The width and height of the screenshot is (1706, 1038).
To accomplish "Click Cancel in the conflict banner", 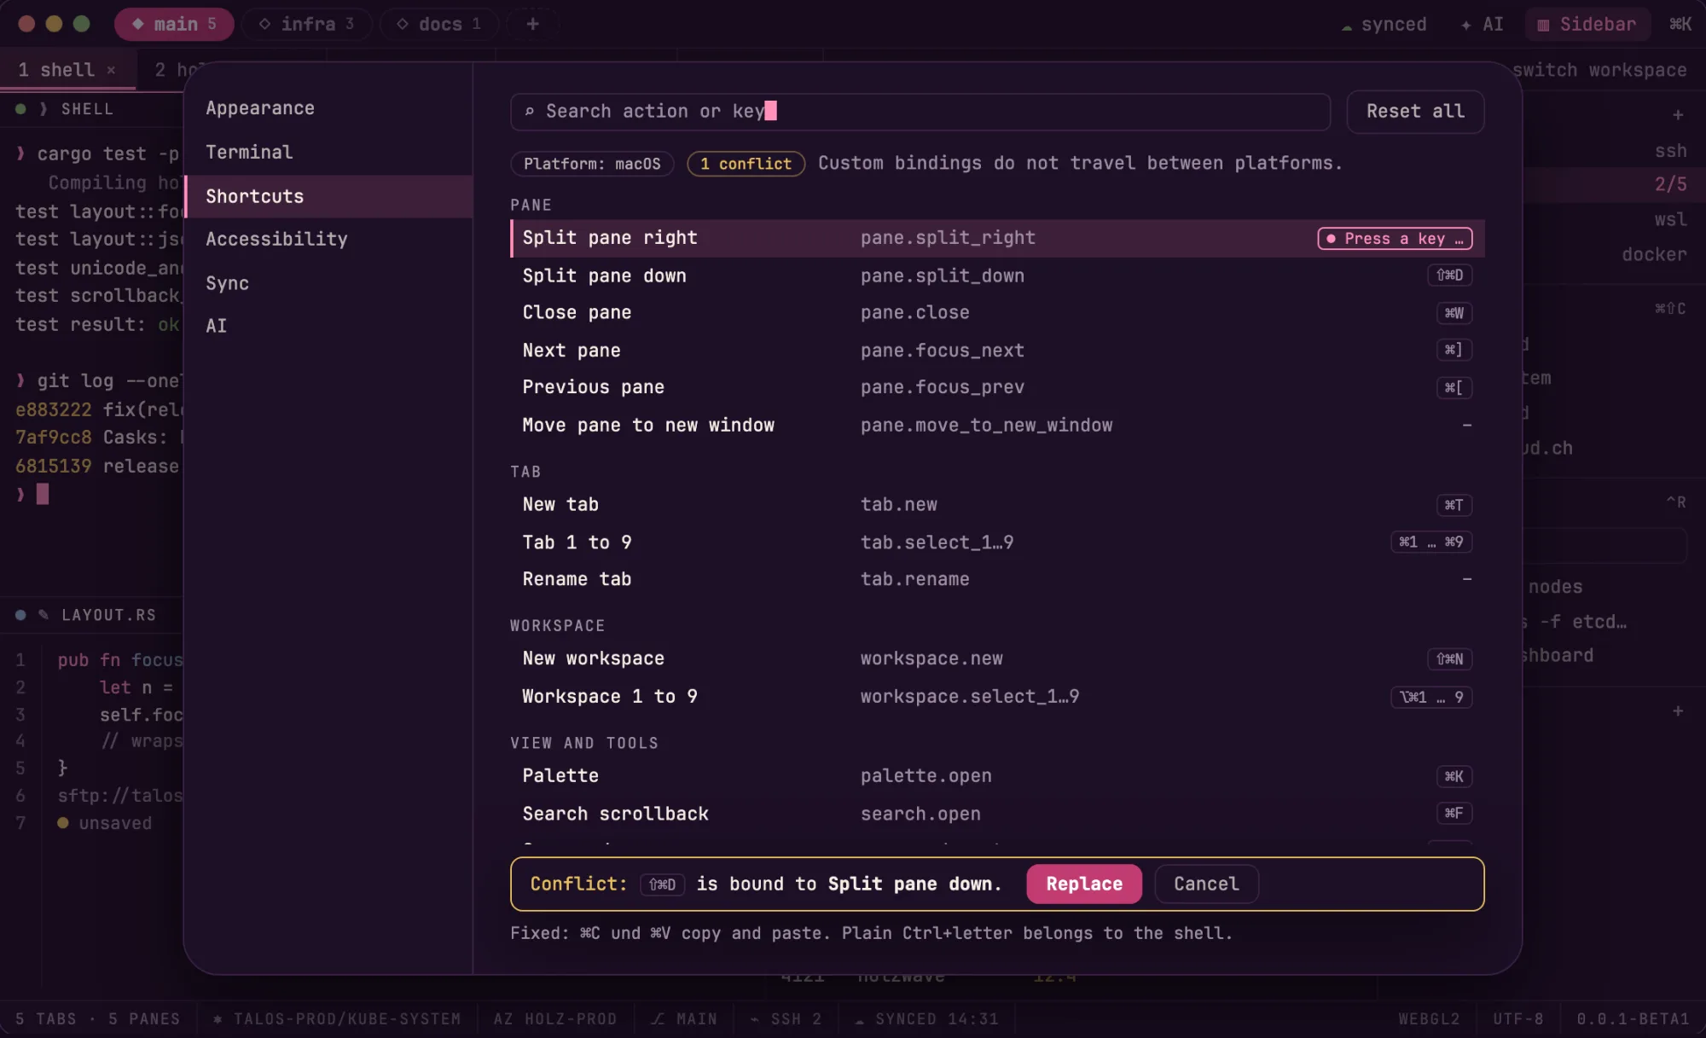I will point(1206,884).
